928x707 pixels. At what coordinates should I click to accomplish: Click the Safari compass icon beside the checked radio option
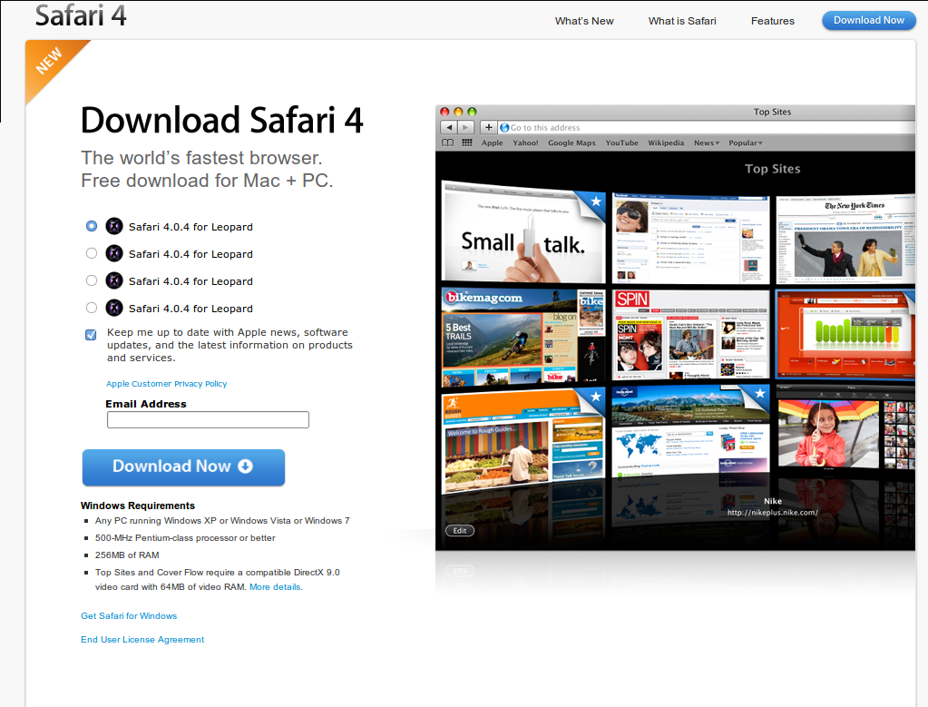coord(114,226)
